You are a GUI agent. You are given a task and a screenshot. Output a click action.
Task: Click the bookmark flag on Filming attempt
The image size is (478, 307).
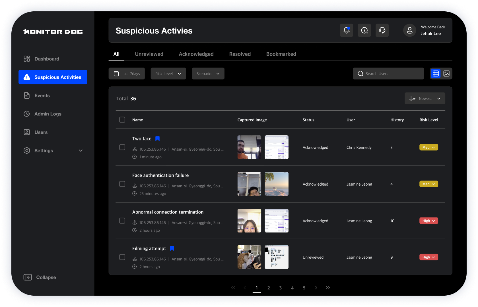172,248
